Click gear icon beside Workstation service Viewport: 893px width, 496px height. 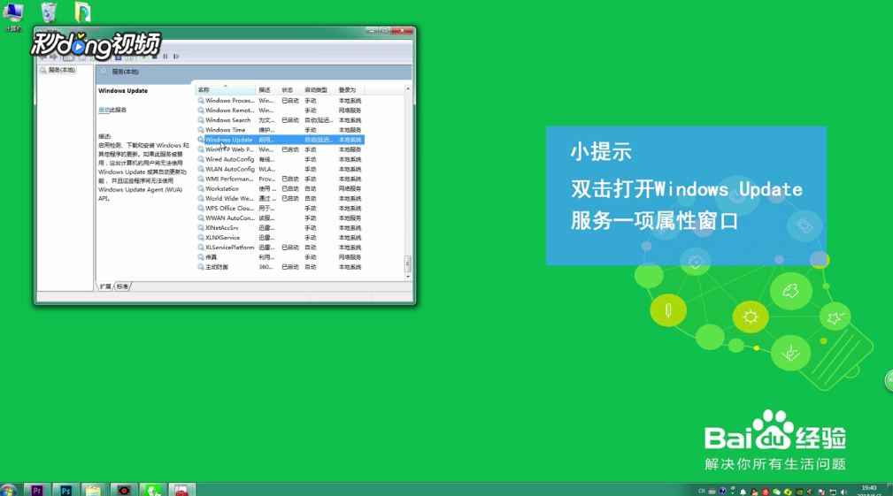coord(201,189)
